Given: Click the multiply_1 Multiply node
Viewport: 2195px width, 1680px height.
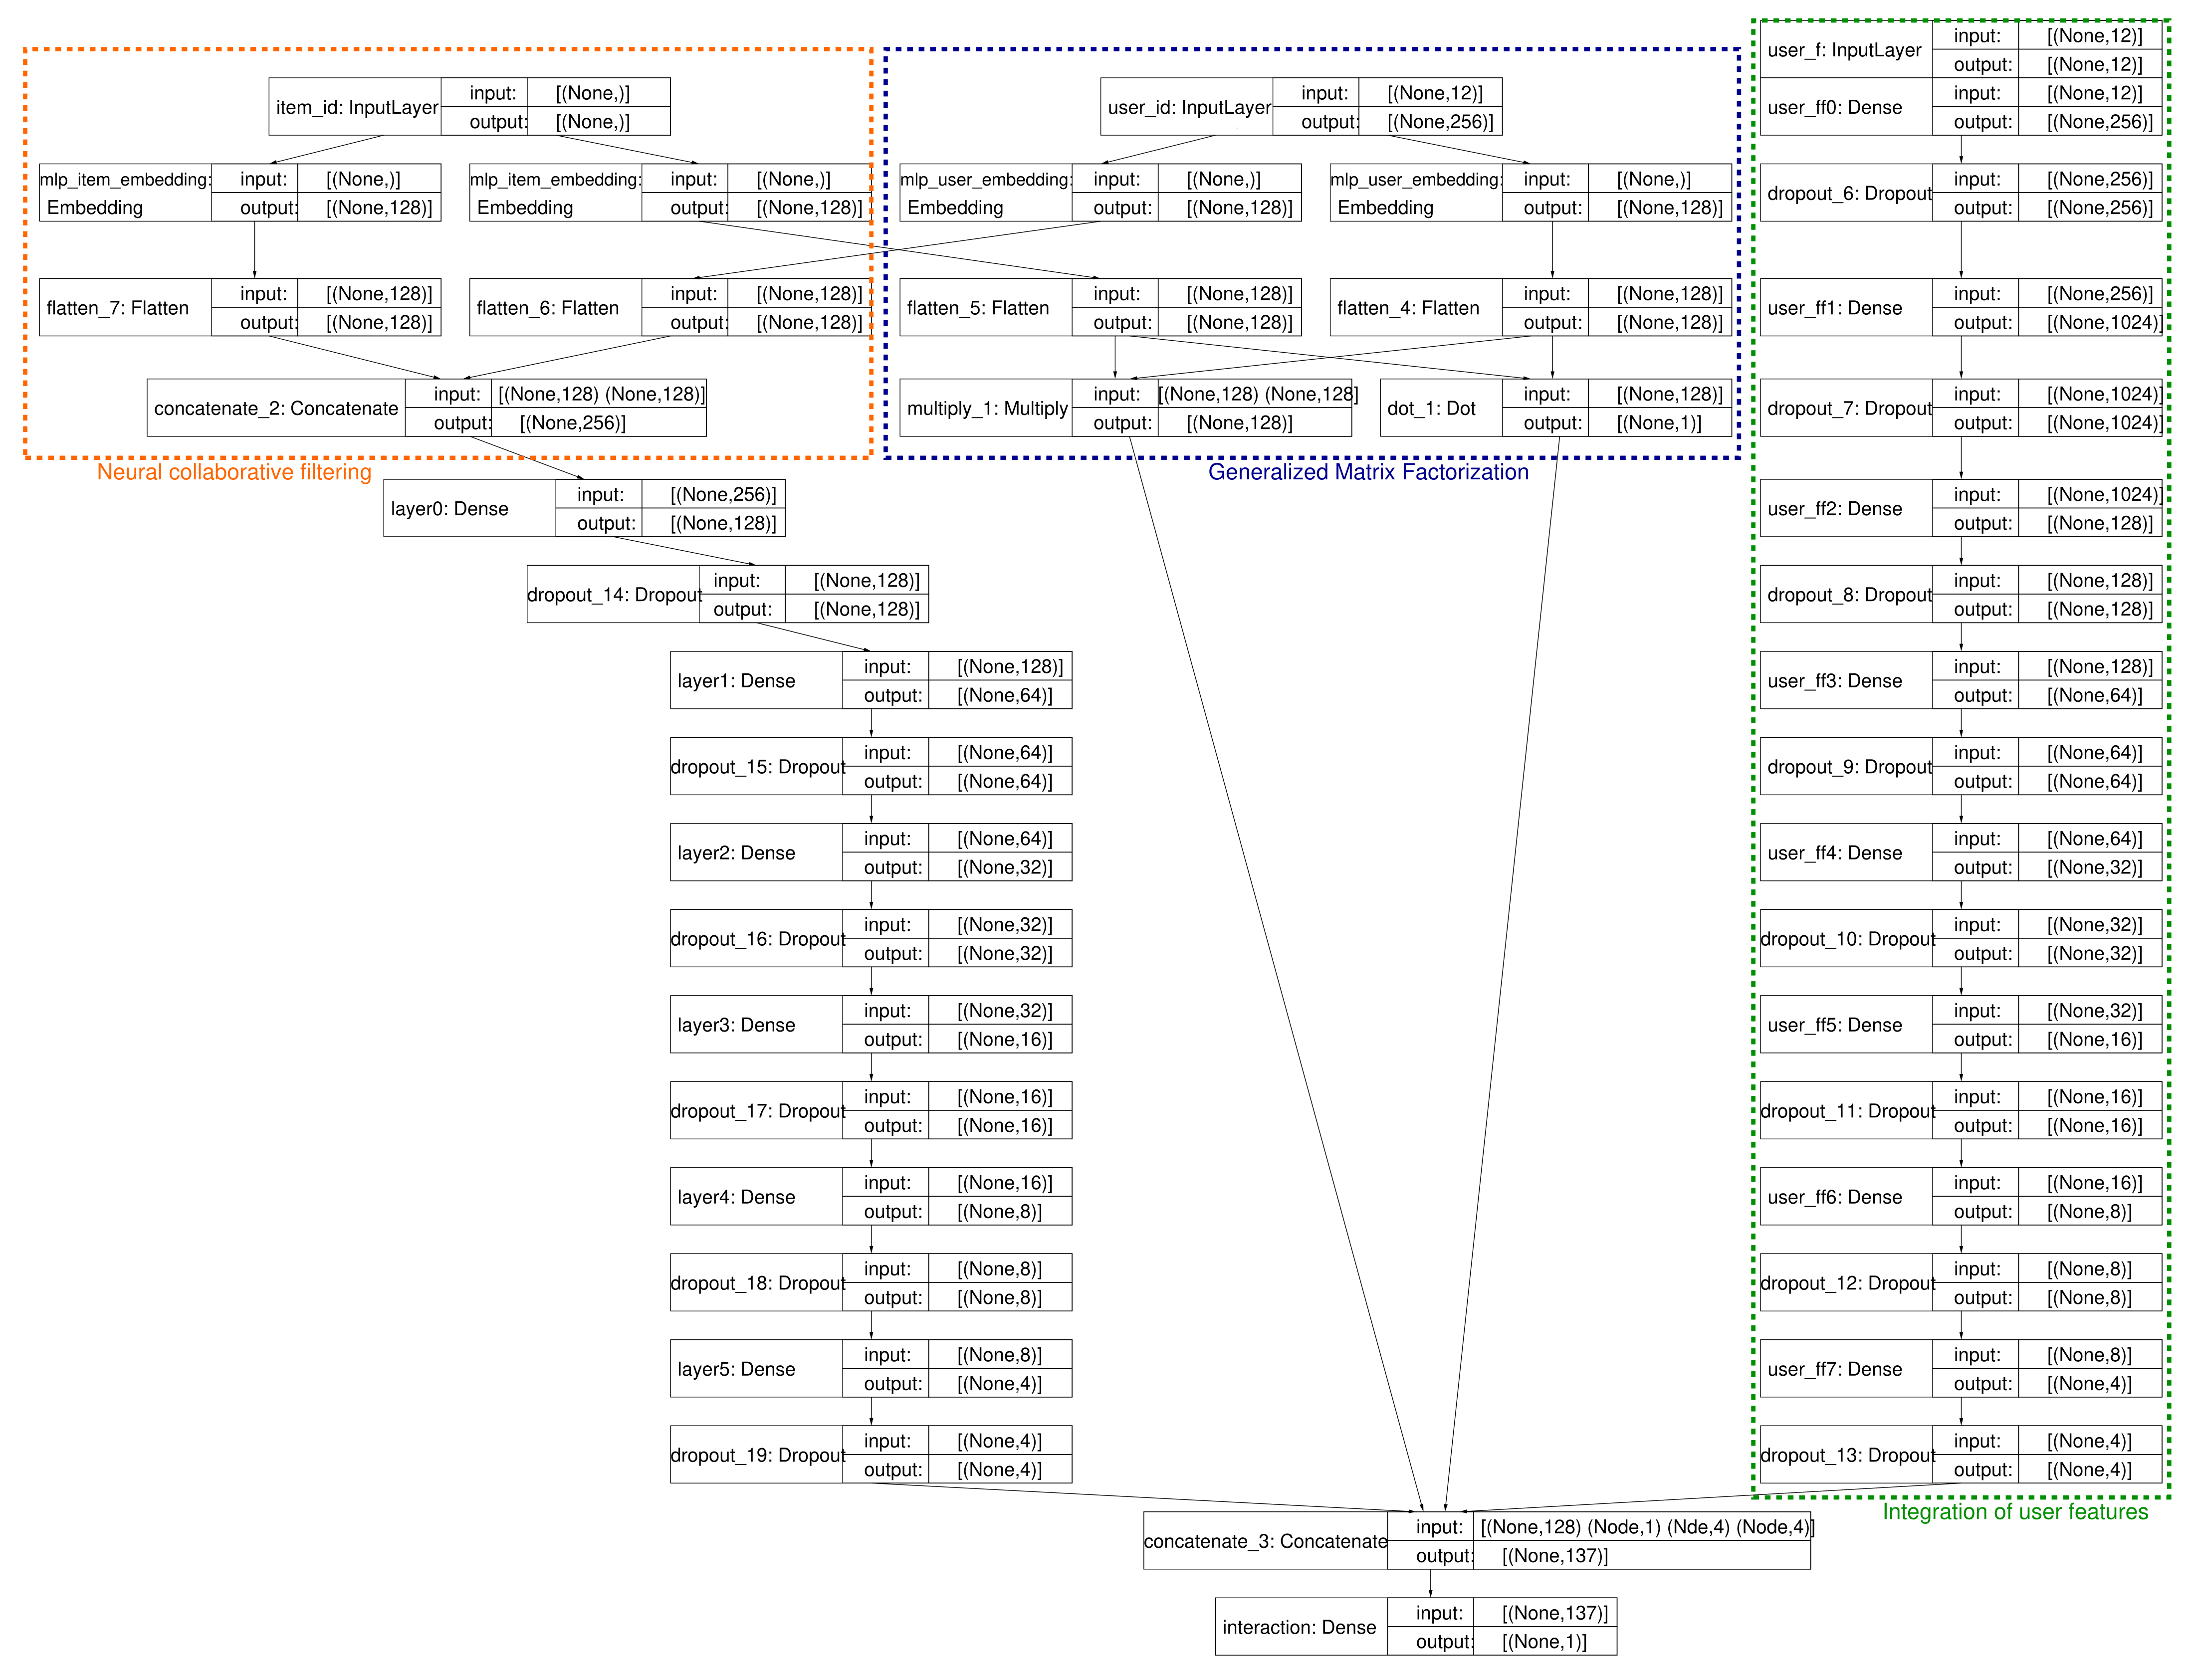Looking at the screenshot, I should pyautogui.click(x=986, y=408).
